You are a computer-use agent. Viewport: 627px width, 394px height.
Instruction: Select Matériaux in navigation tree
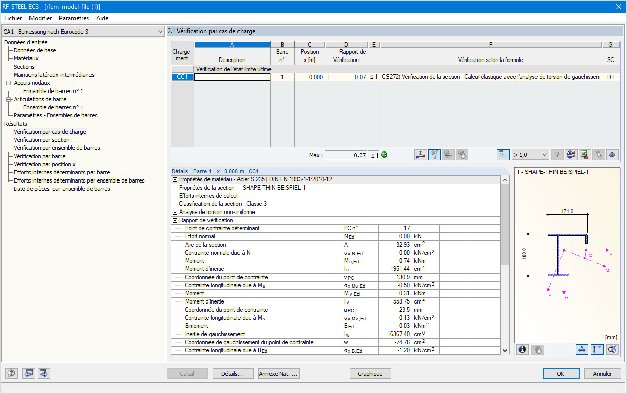coord(26,58)
